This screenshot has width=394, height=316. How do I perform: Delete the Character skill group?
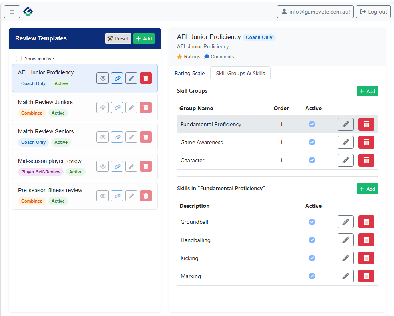[366, 160]
